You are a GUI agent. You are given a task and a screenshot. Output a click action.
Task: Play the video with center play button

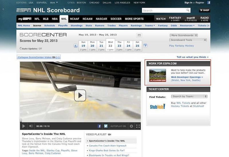[x=80, y=95]
